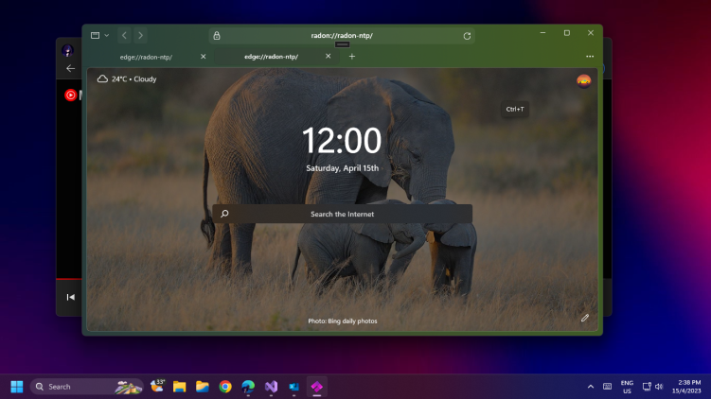Click the lock icon in the address bar
The height and width of the screenshot is (399, 711).
click(x=217, y=36)
